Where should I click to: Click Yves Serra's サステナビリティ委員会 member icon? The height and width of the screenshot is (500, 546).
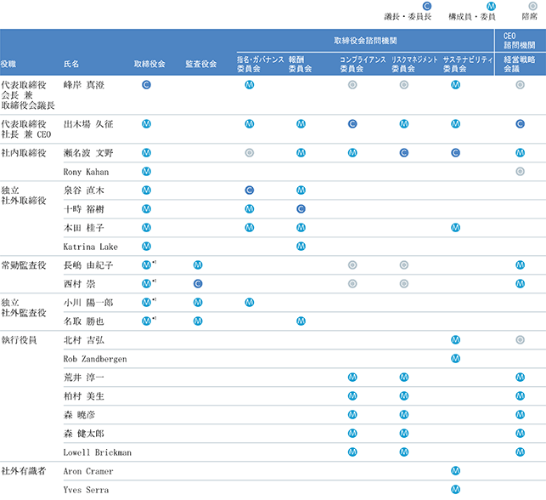click(x=455, y=490)
